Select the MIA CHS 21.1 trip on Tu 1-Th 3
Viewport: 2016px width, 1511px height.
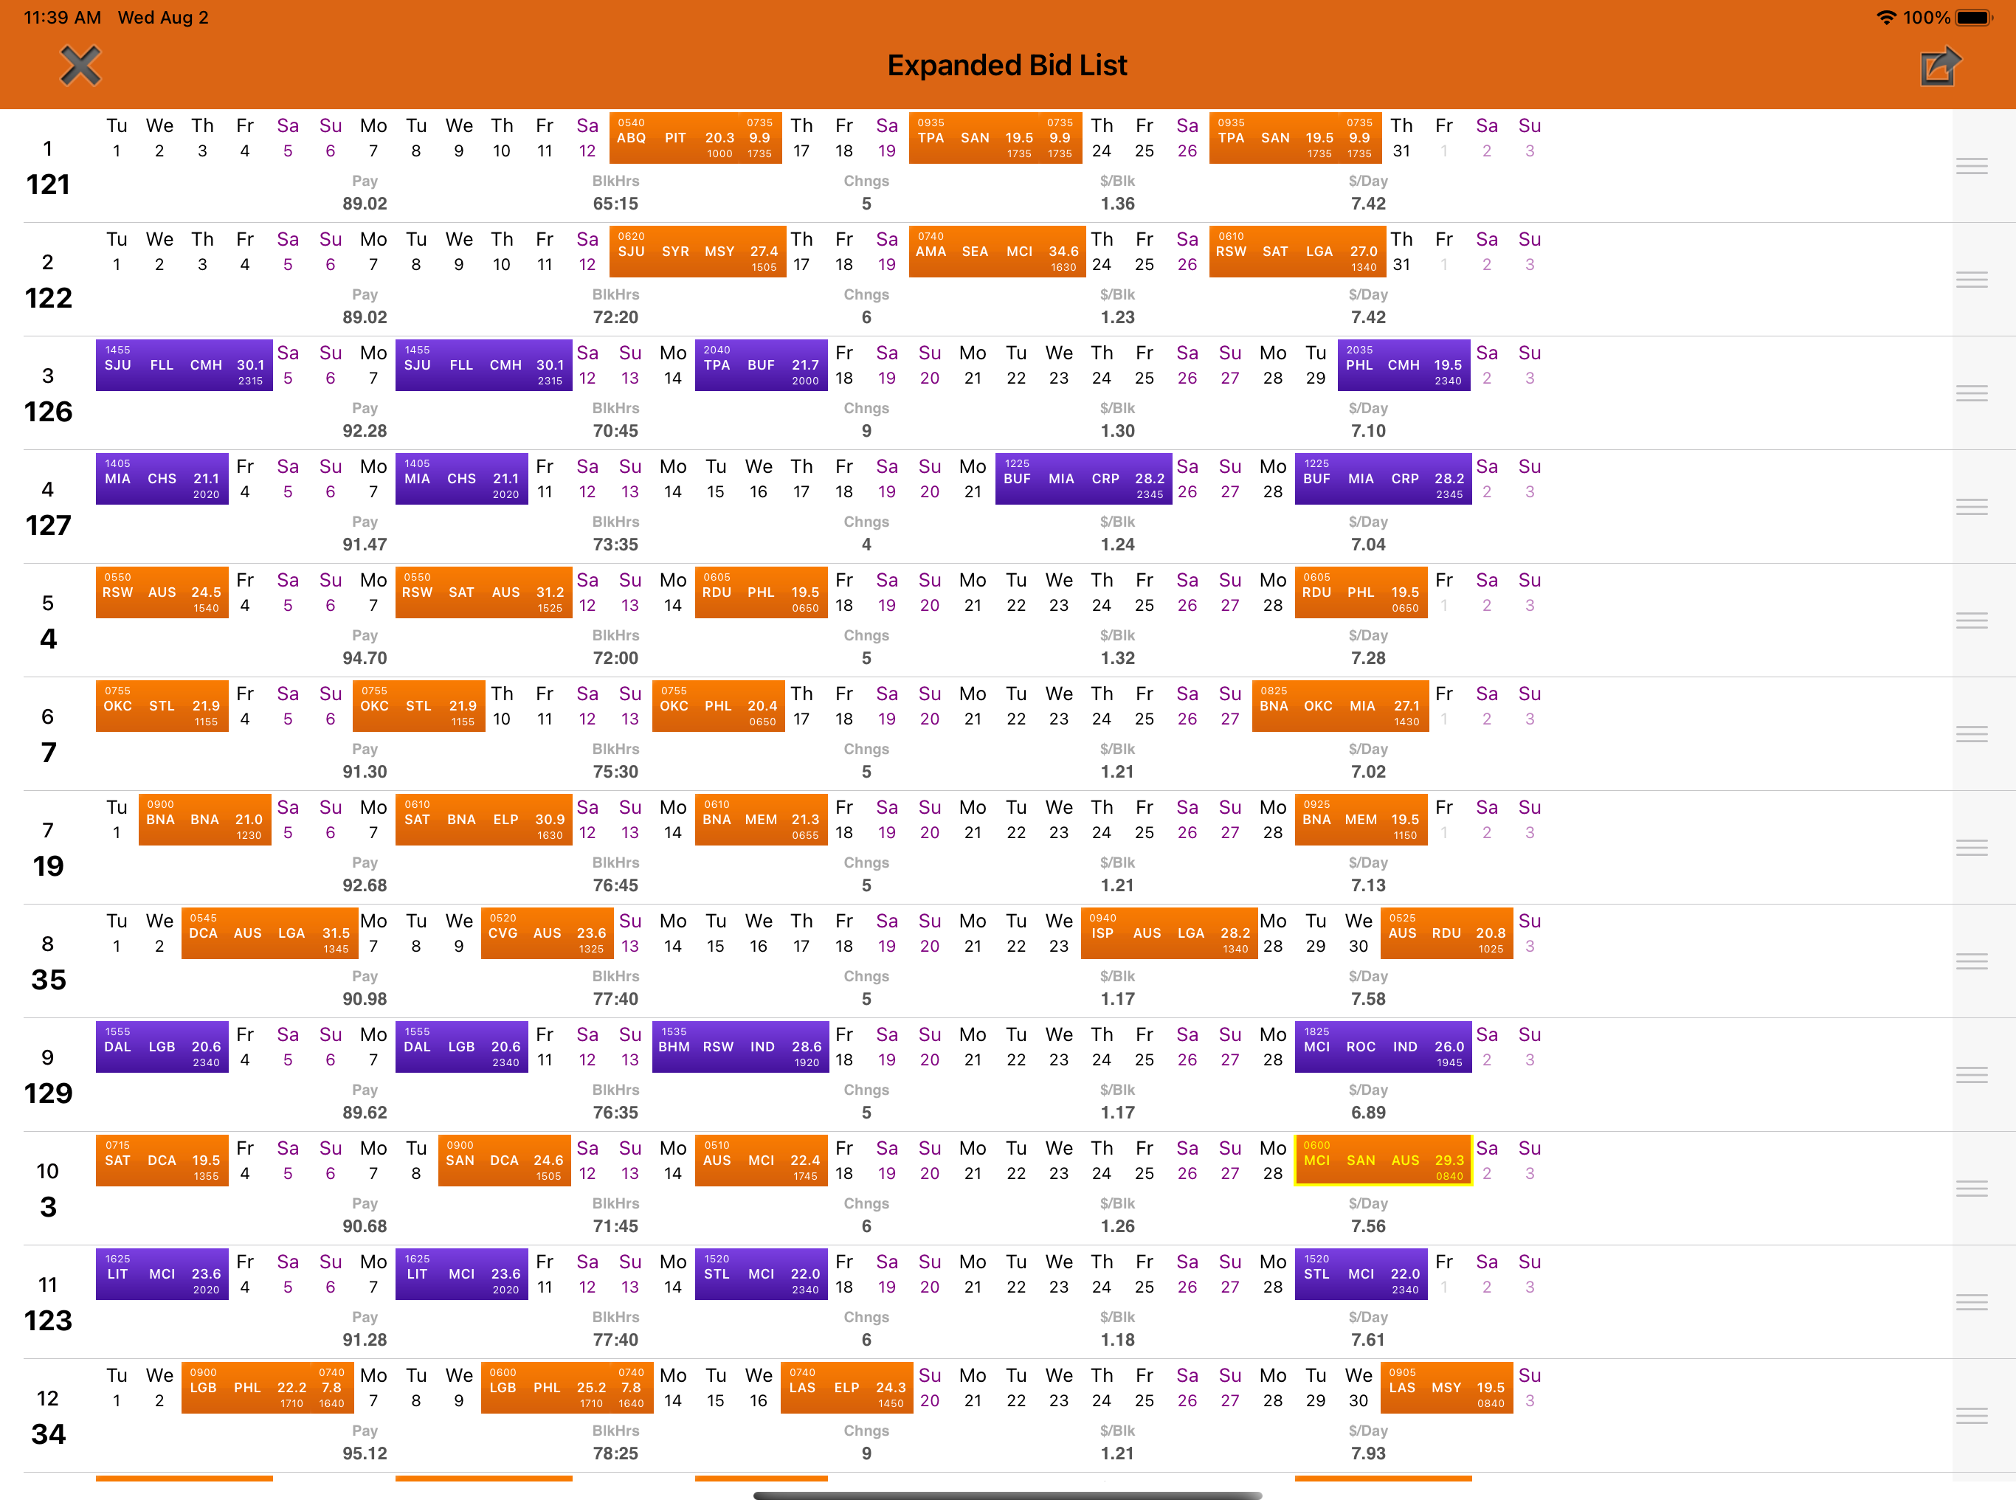click(x=162, y=478)
